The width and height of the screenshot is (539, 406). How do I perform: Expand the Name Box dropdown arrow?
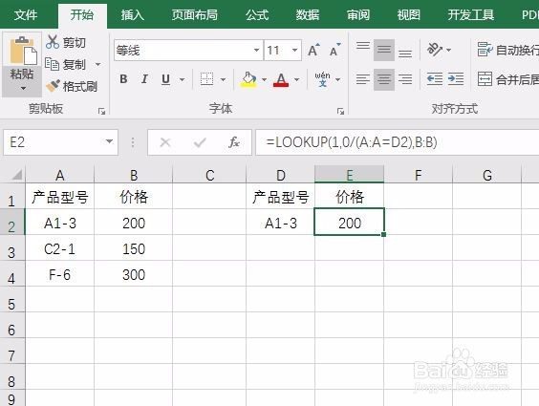point(109,141)
